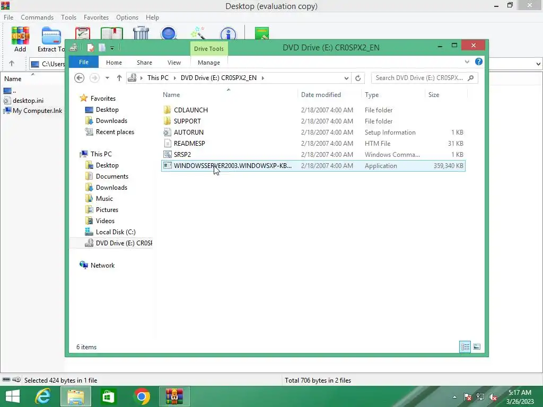
Task: Open the WinRAR Options menu
Action: pos(127,17)
